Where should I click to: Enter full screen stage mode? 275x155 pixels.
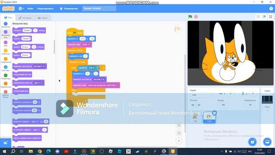[271, 17]
